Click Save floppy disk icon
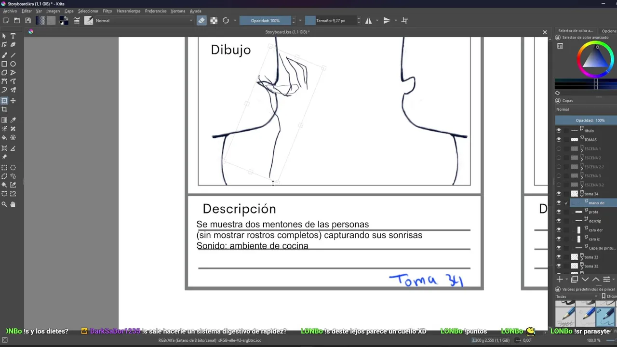This screenshot has width=617, height=347. click(28, 21)
